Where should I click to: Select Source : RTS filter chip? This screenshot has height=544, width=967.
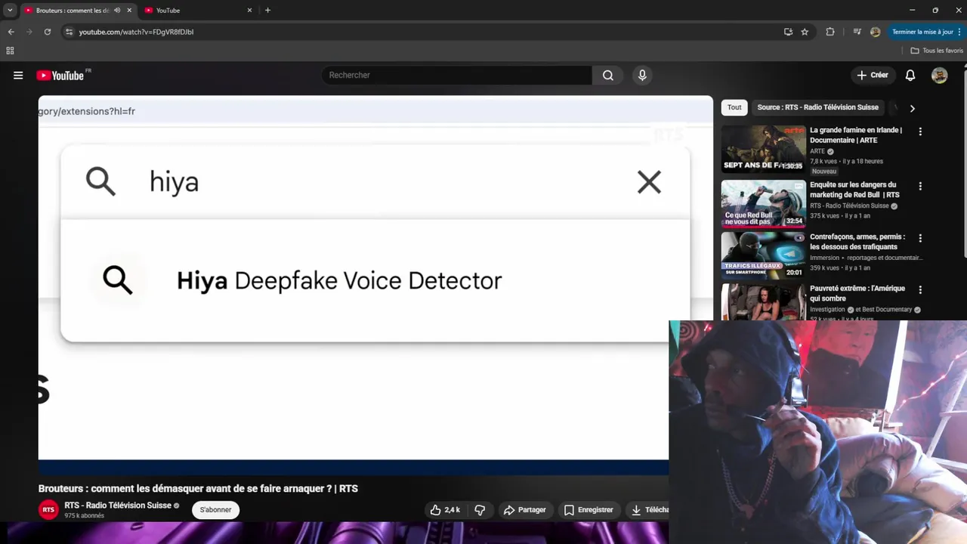click(x=817, y=108)
